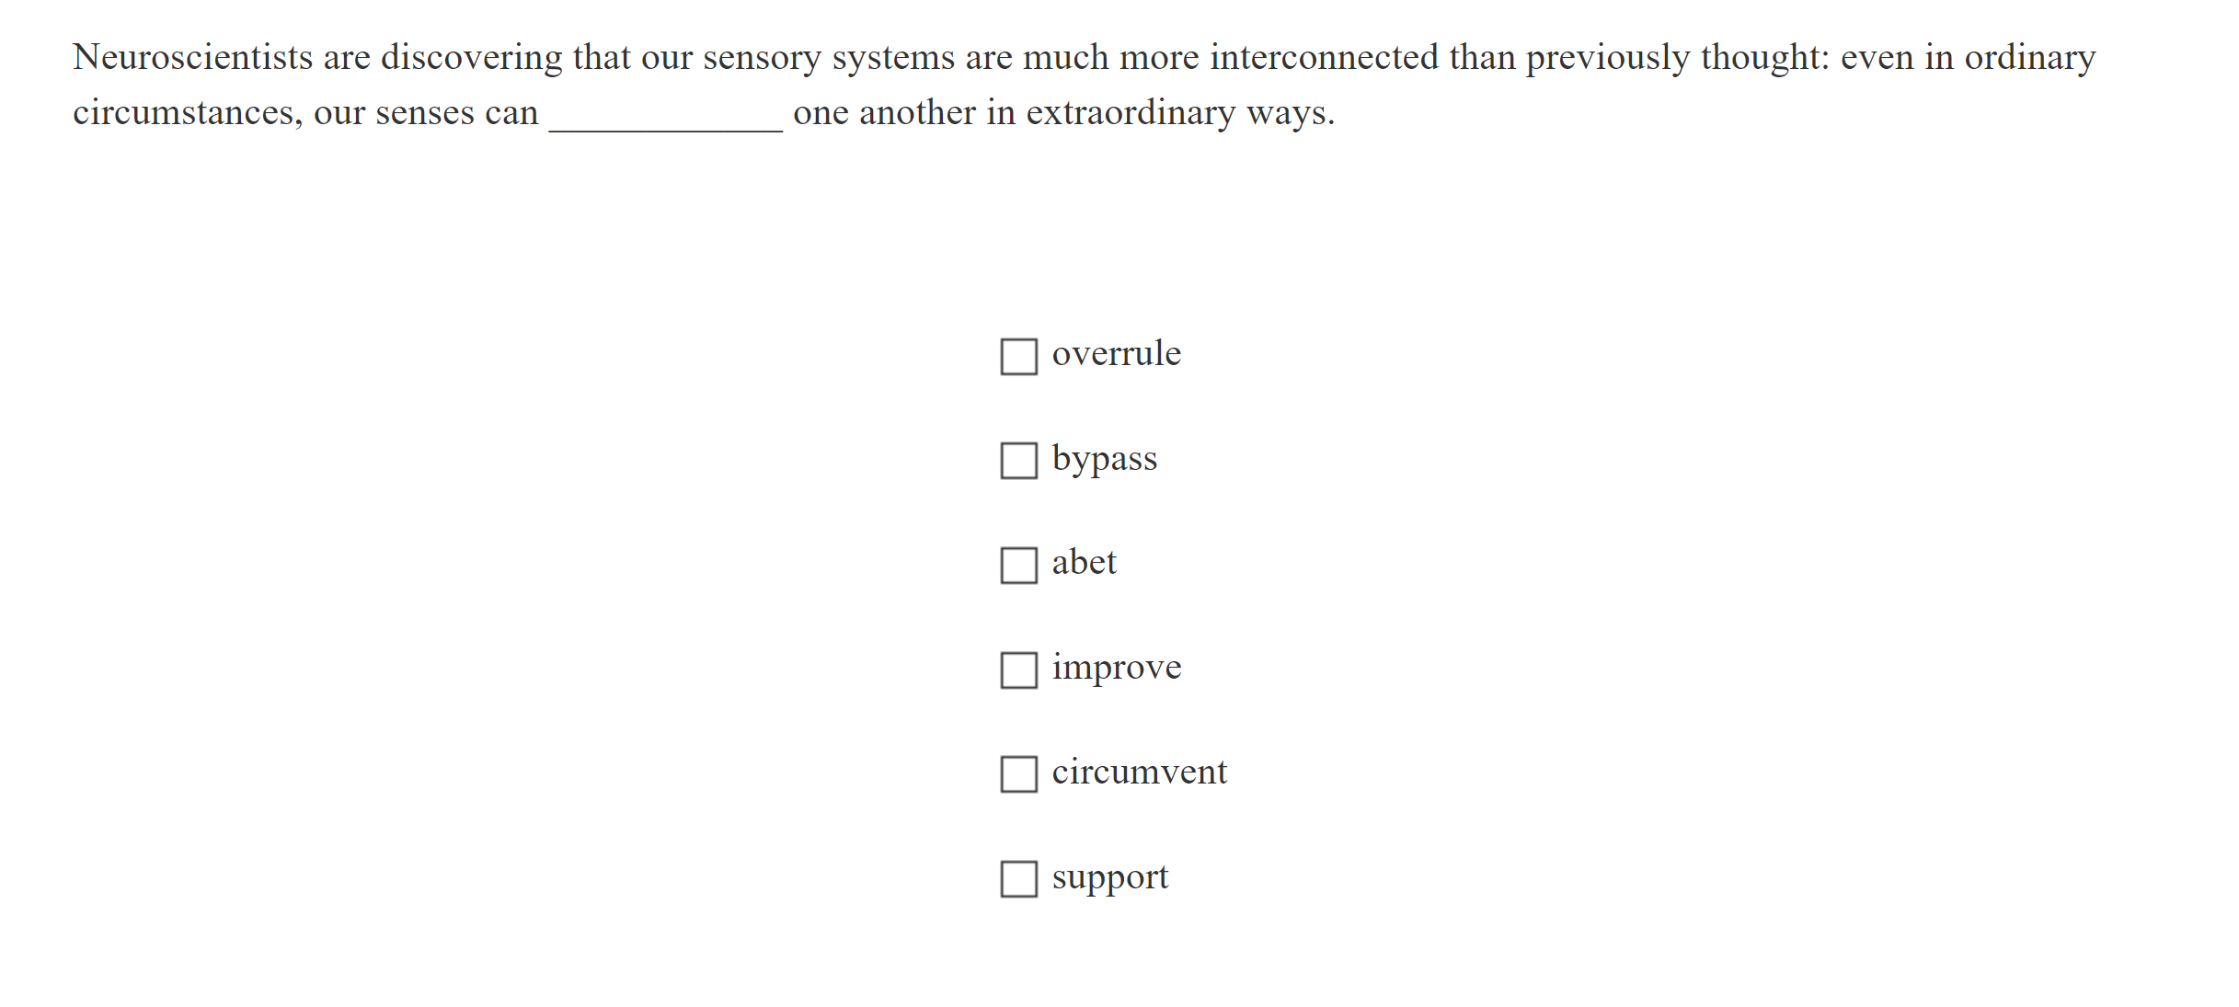Check the checkbox next to abet
The width and height of the screenshot is (2239, 1007).
coord(1018,566)
